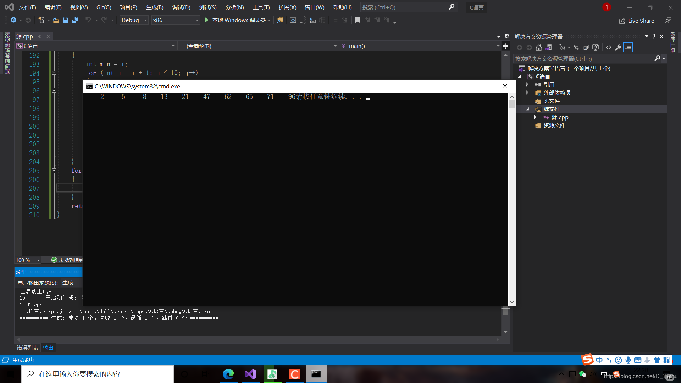Click the toolbar bookmark icon
681x383 pixels.
click(x=358, y=20)
